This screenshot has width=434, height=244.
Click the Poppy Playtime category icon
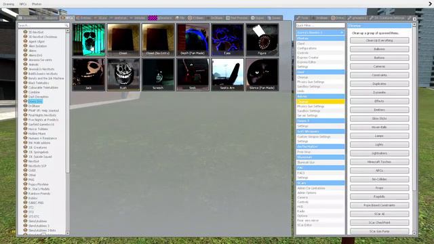click(x=25, y=184)
